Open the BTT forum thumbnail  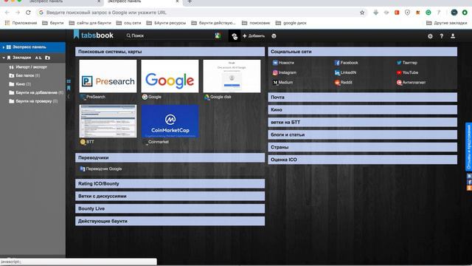click(x=108, y=121)
